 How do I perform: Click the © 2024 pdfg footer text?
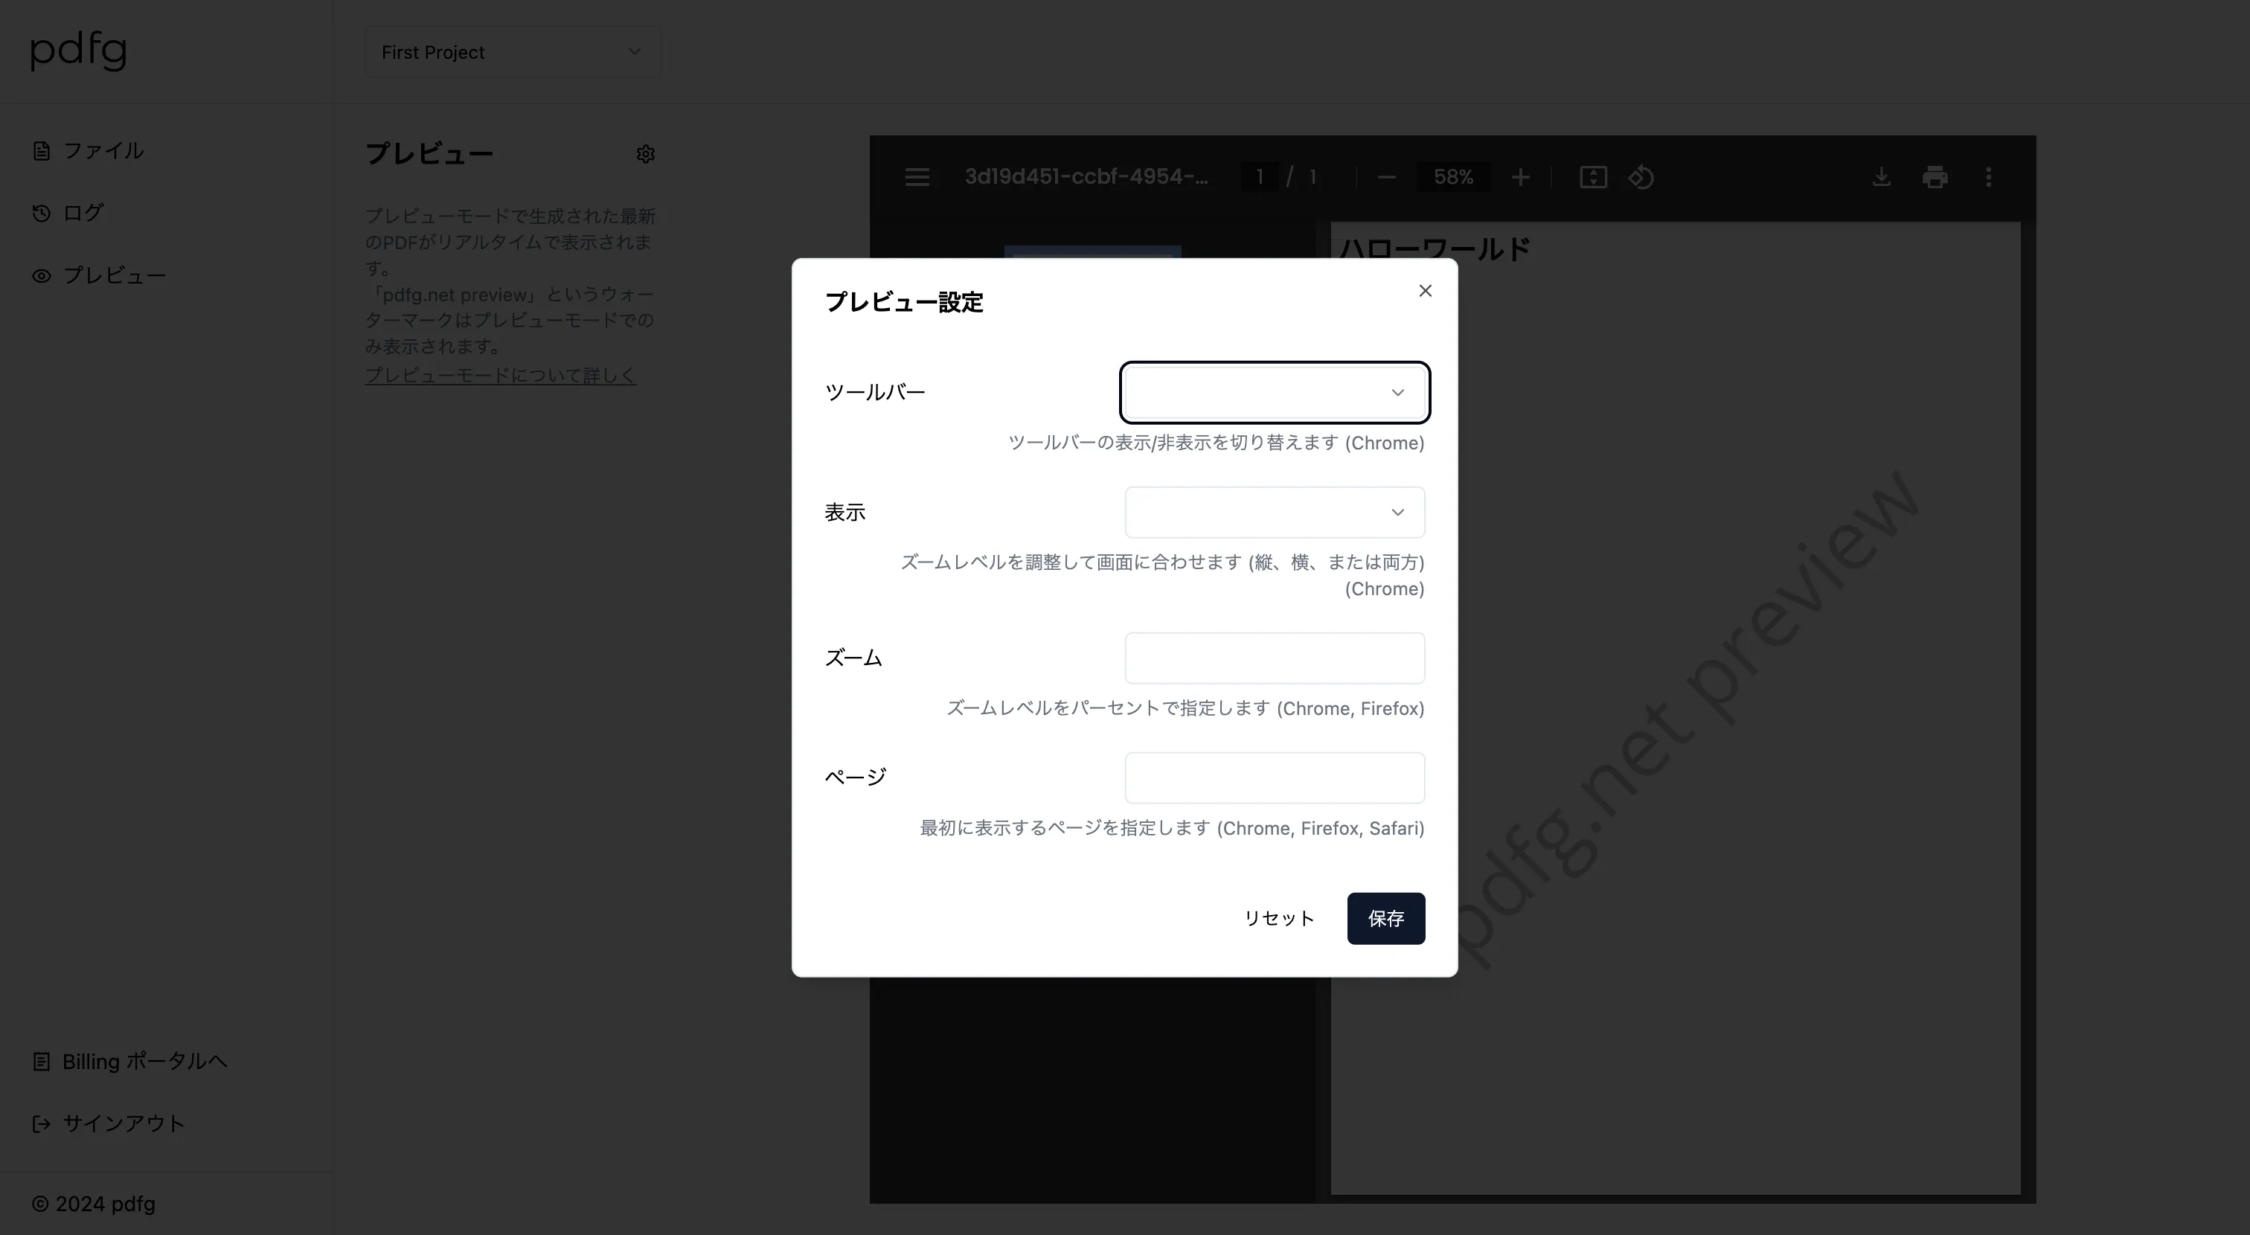[94, 1204]
